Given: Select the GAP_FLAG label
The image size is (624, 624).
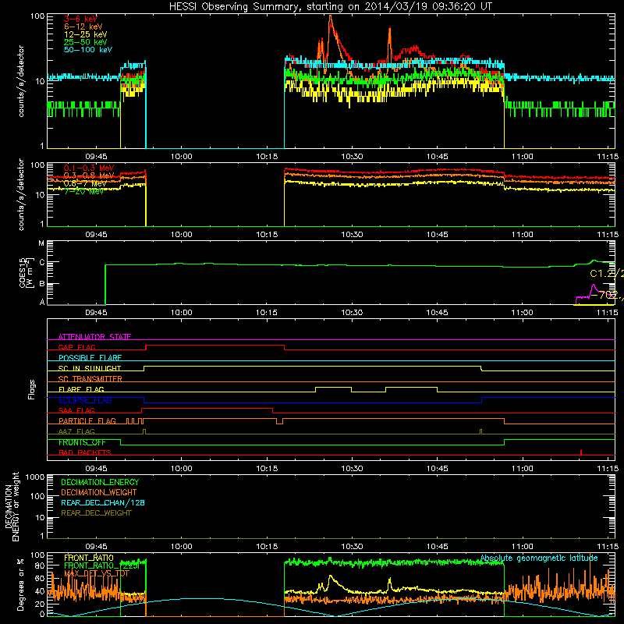Looking at the screenshot, I should tap(76, 347).
